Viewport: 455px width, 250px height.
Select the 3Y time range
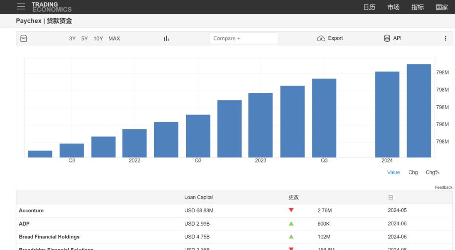72,39
